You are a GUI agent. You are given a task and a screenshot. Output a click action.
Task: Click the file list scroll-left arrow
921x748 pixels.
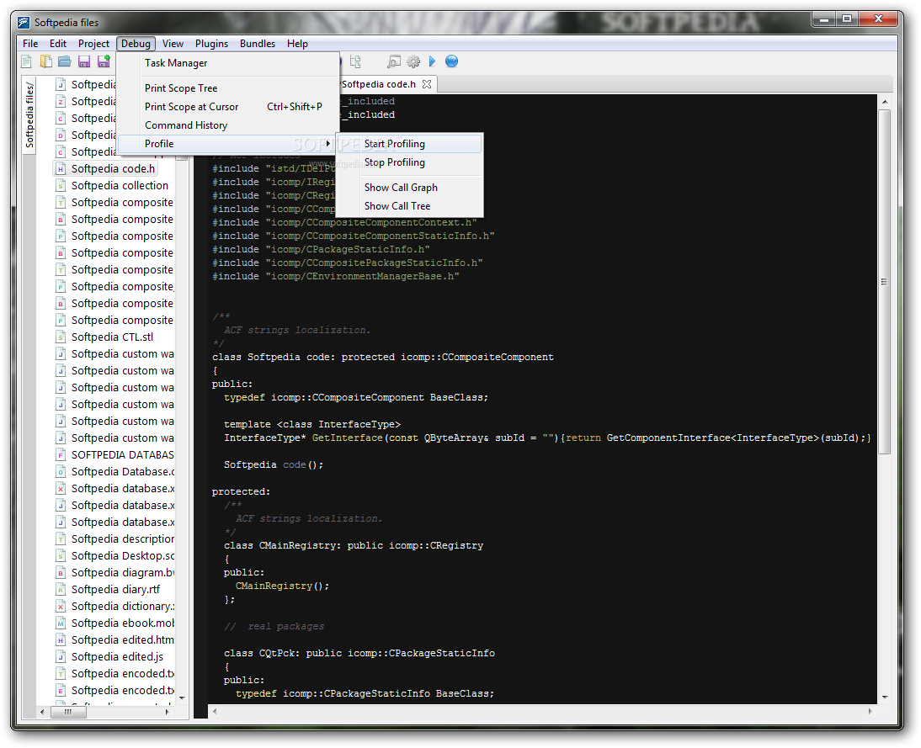[42, 712]
